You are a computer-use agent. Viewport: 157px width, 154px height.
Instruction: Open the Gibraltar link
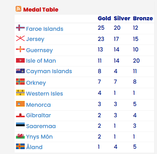coord(39,115)
